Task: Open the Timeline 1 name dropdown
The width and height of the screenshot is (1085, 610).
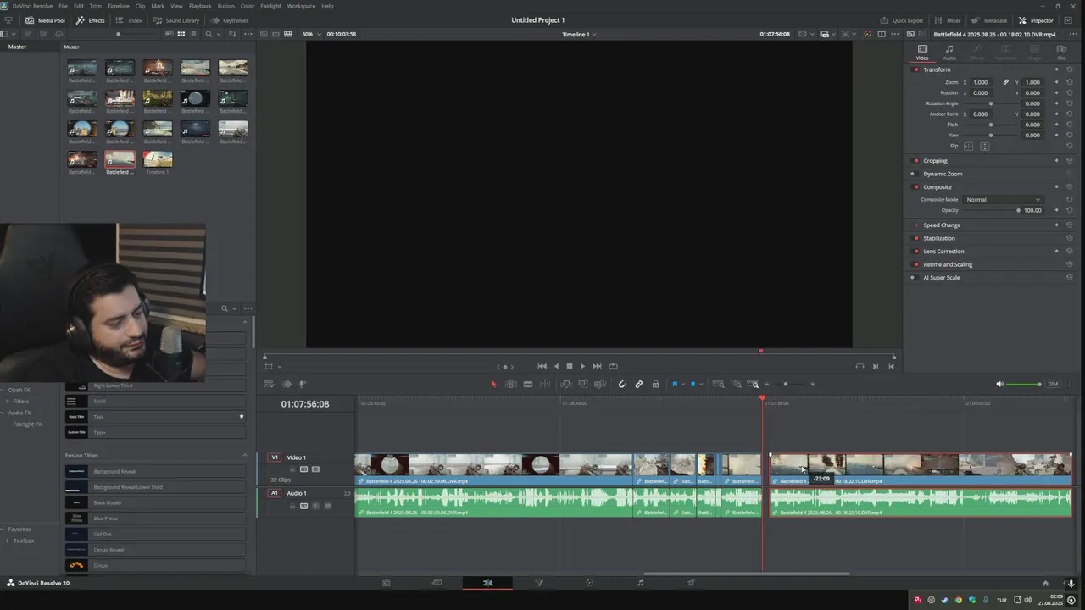Action: click(579, 34)
